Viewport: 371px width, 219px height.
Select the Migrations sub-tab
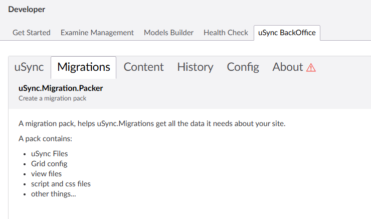84,67
